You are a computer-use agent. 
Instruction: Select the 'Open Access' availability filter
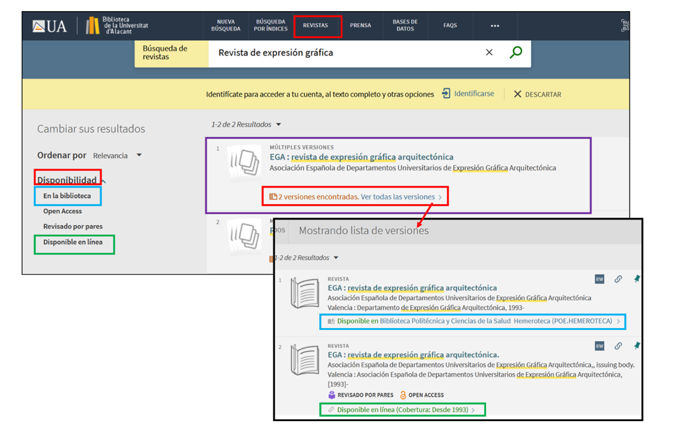62,211
